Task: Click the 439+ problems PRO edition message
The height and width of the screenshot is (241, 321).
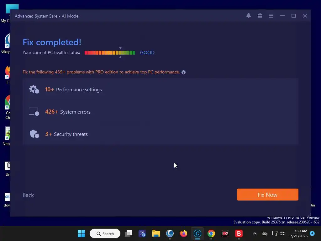Action: click(x=101, y=72)
